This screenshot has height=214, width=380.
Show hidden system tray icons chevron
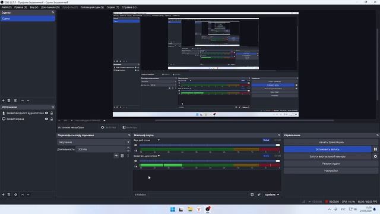pos(330,209)
